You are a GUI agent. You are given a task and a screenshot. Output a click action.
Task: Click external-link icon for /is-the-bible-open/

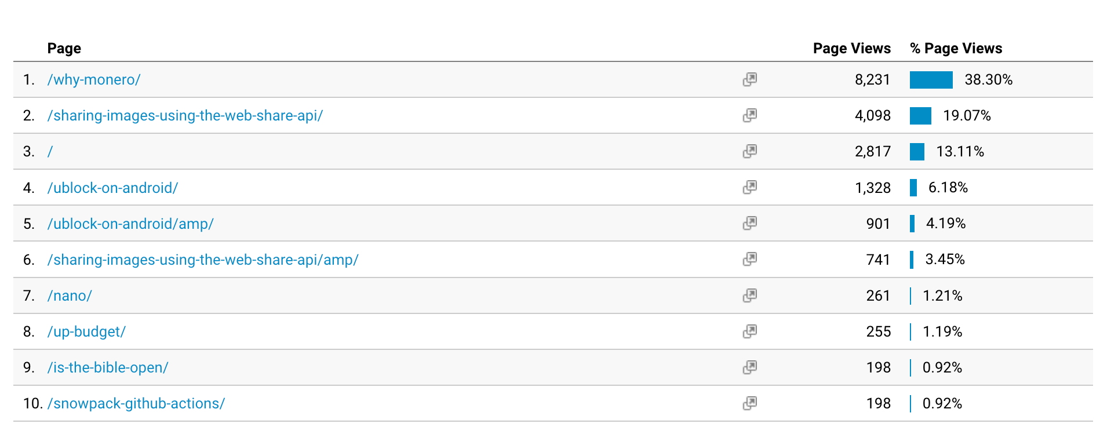[749, 367]
